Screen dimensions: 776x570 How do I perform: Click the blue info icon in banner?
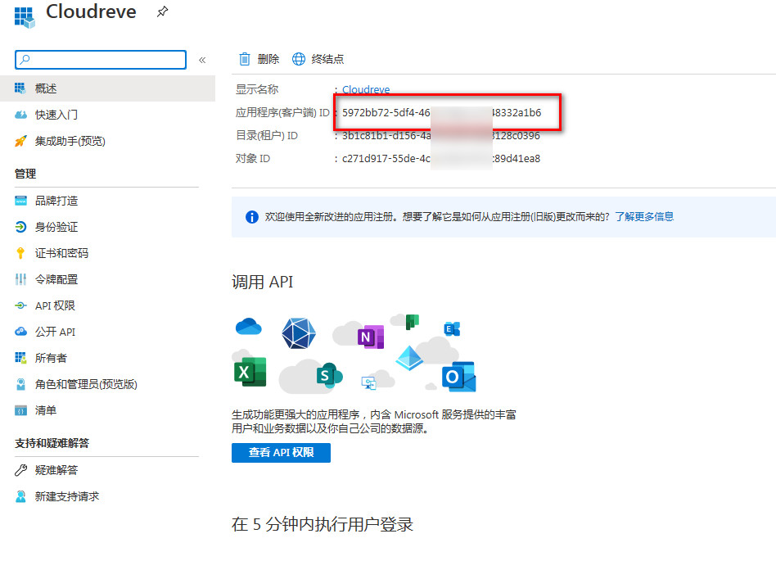[252, 217]
